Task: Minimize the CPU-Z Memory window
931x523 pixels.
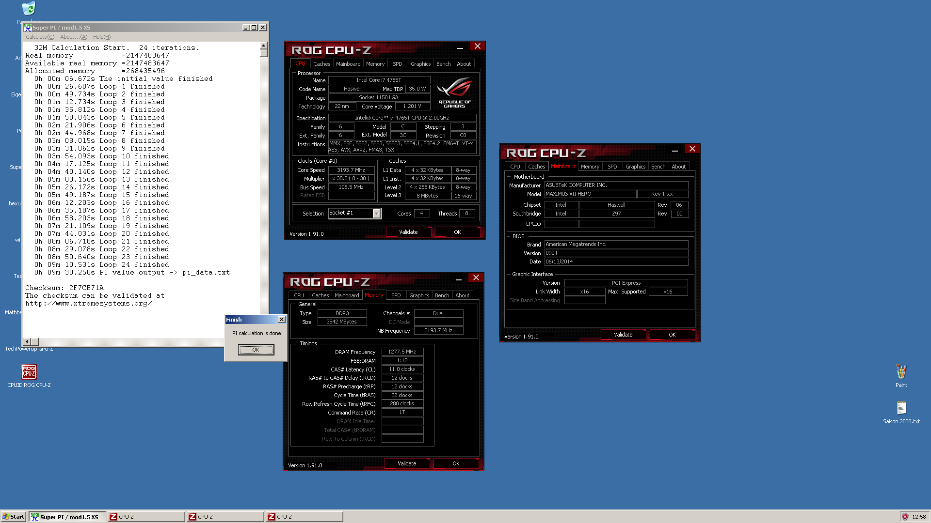Action: click(x=459, y=279)
